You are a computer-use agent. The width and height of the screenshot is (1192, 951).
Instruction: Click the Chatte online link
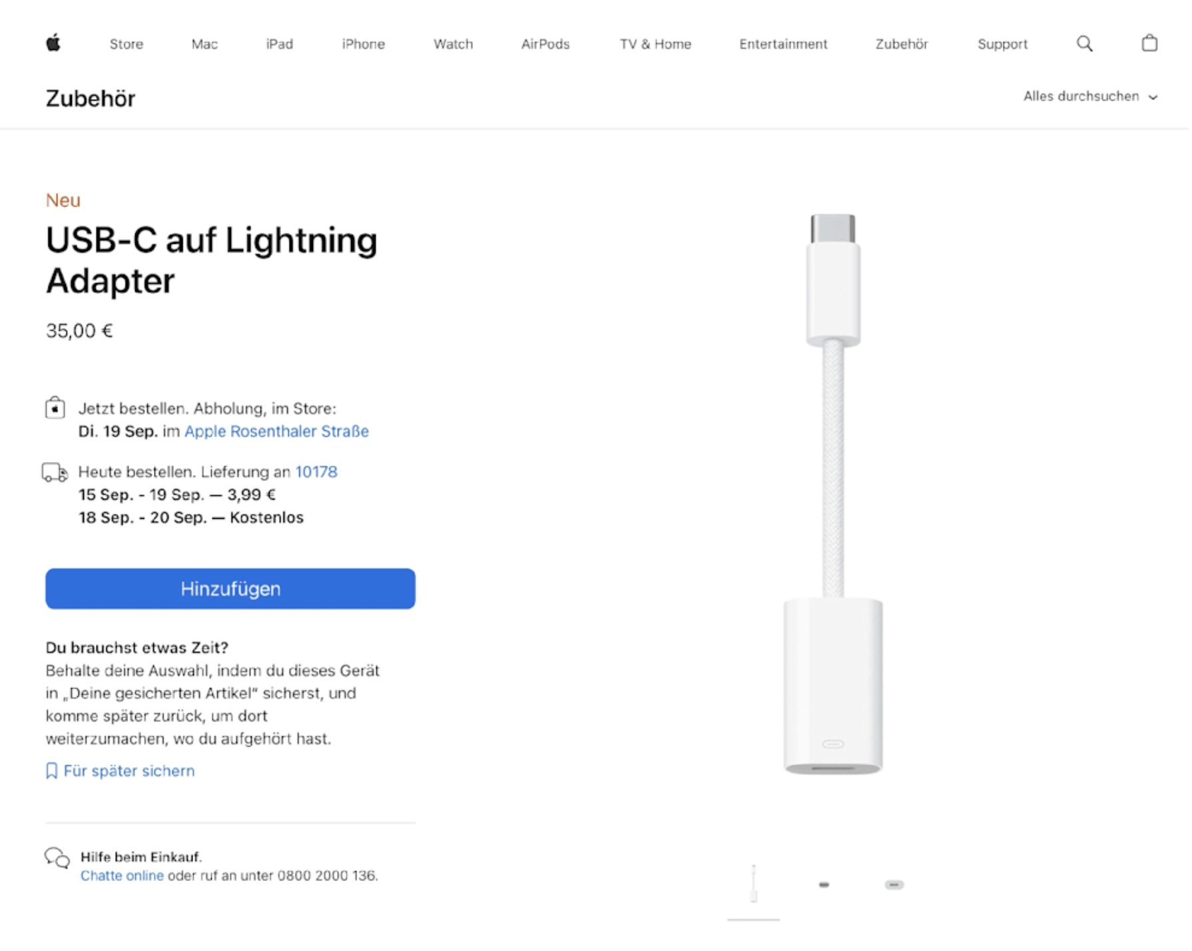point(122,876)
